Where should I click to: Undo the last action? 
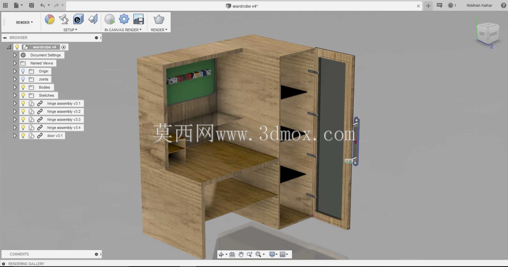click(42, 5)
